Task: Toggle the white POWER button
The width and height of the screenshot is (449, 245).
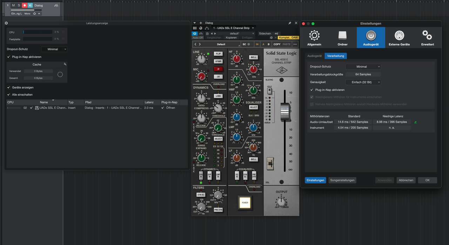Action: tap(245, 202)
